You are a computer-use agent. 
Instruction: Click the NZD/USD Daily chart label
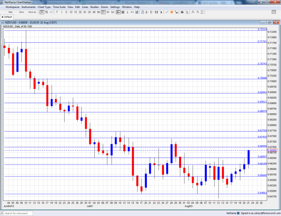pos(18,26)
